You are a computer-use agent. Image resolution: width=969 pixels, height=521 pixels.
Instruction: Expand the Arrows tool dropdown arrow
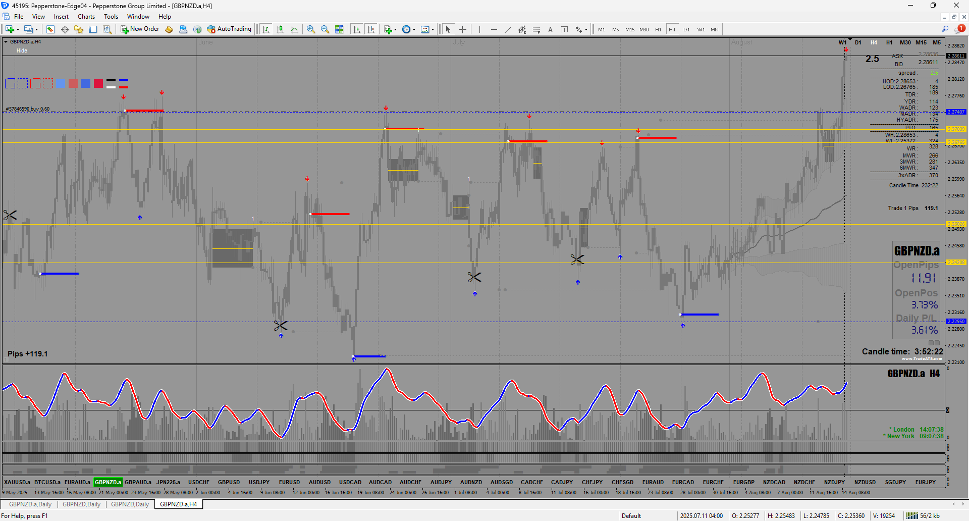pos(586,29)
